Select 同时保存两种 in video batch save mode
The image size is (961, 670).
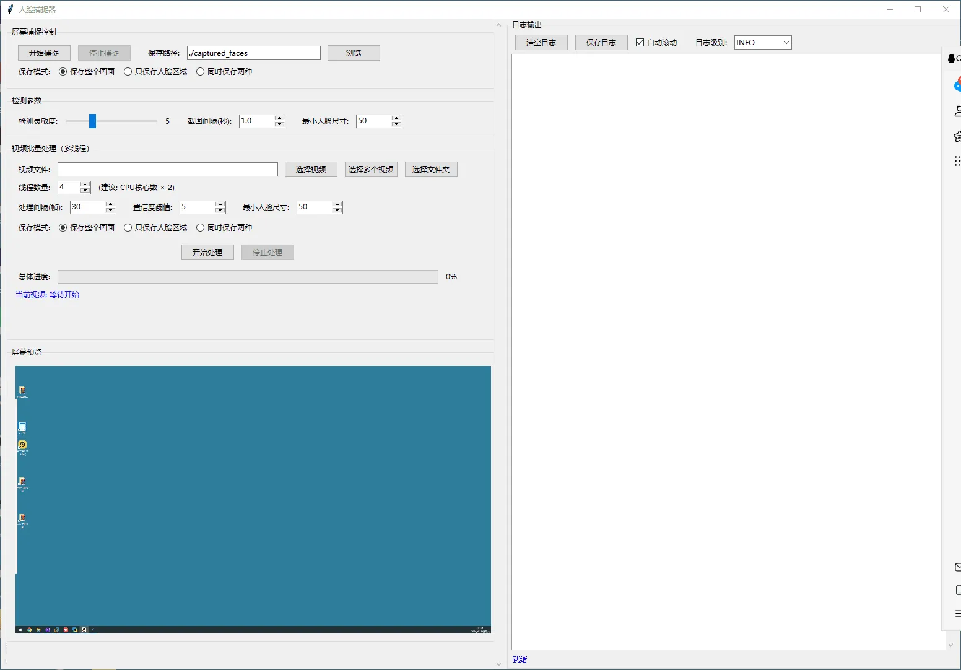(201, 228)
